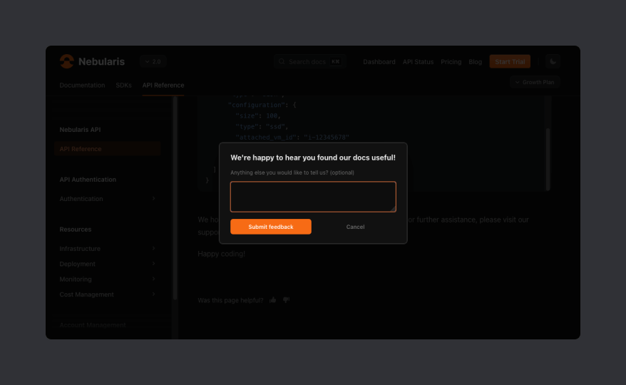626x385 pixels.
Task: Click the code block vertical scrollbar
Action: [x=548, y=157]
